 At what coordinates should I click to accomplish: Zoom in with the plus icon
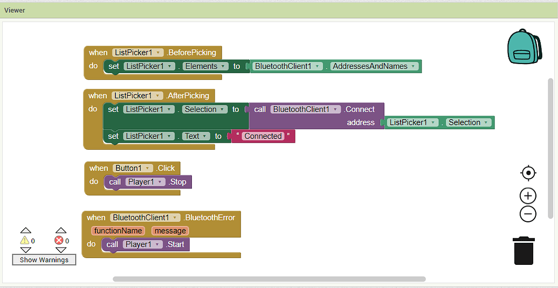click(528, 196)
